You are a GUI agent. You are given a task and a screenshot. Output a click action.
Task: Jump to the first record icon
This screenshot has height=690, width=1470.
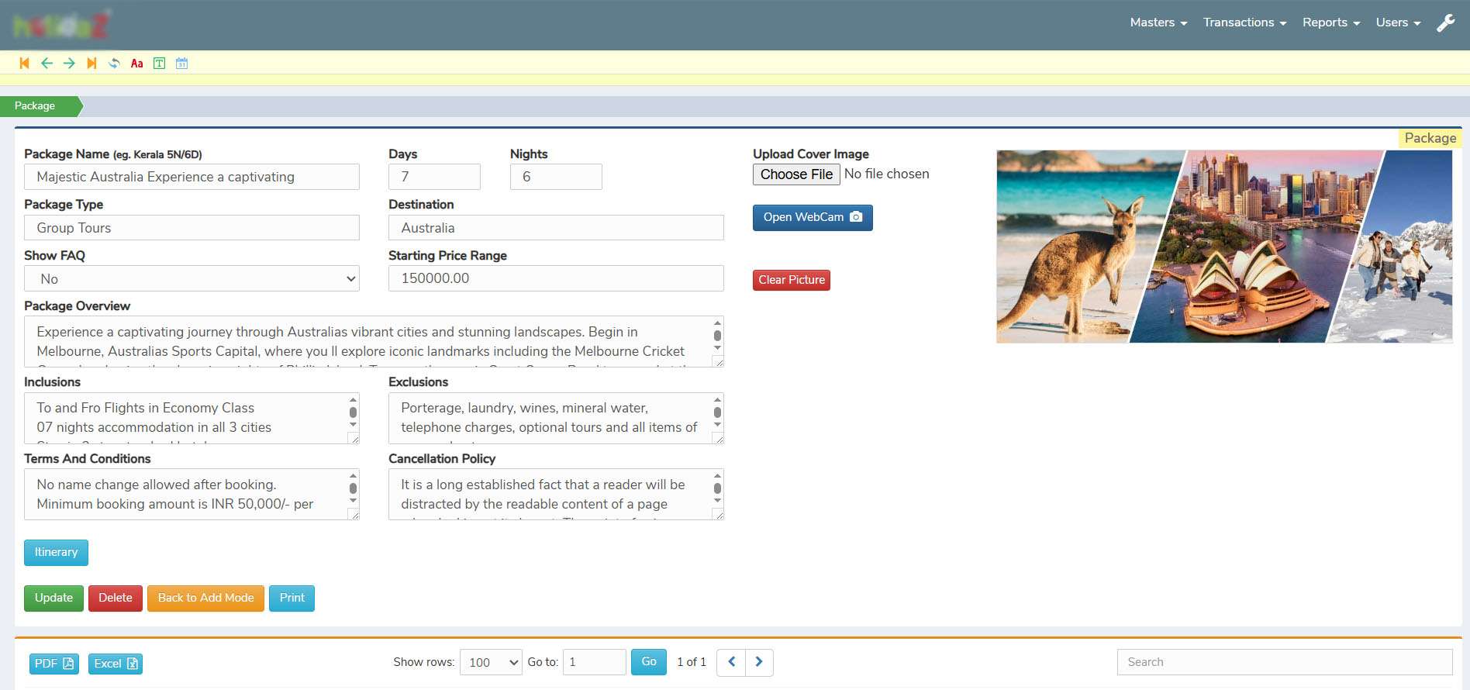tap(24, 64)
